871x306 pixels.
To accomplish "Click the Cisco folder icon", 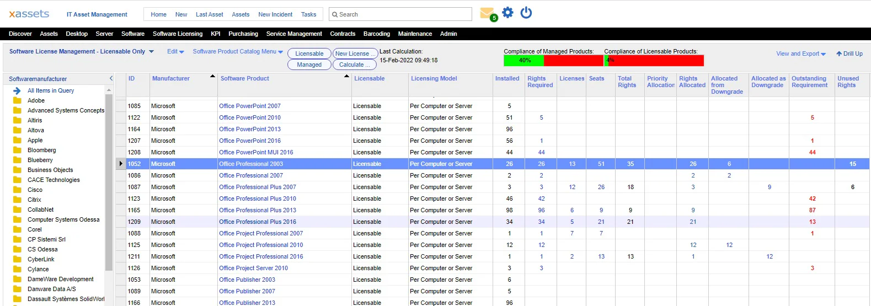I will coord(17,190).
